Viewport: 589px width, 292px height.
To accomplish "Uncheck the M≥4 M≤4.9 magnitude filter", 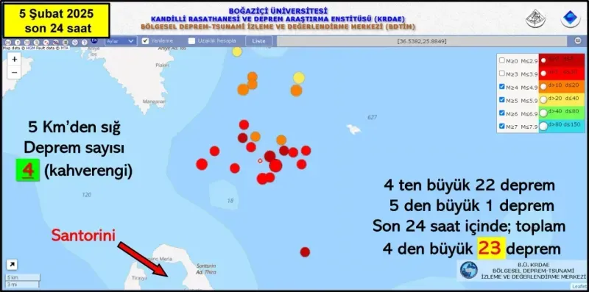I will (502, 86).
